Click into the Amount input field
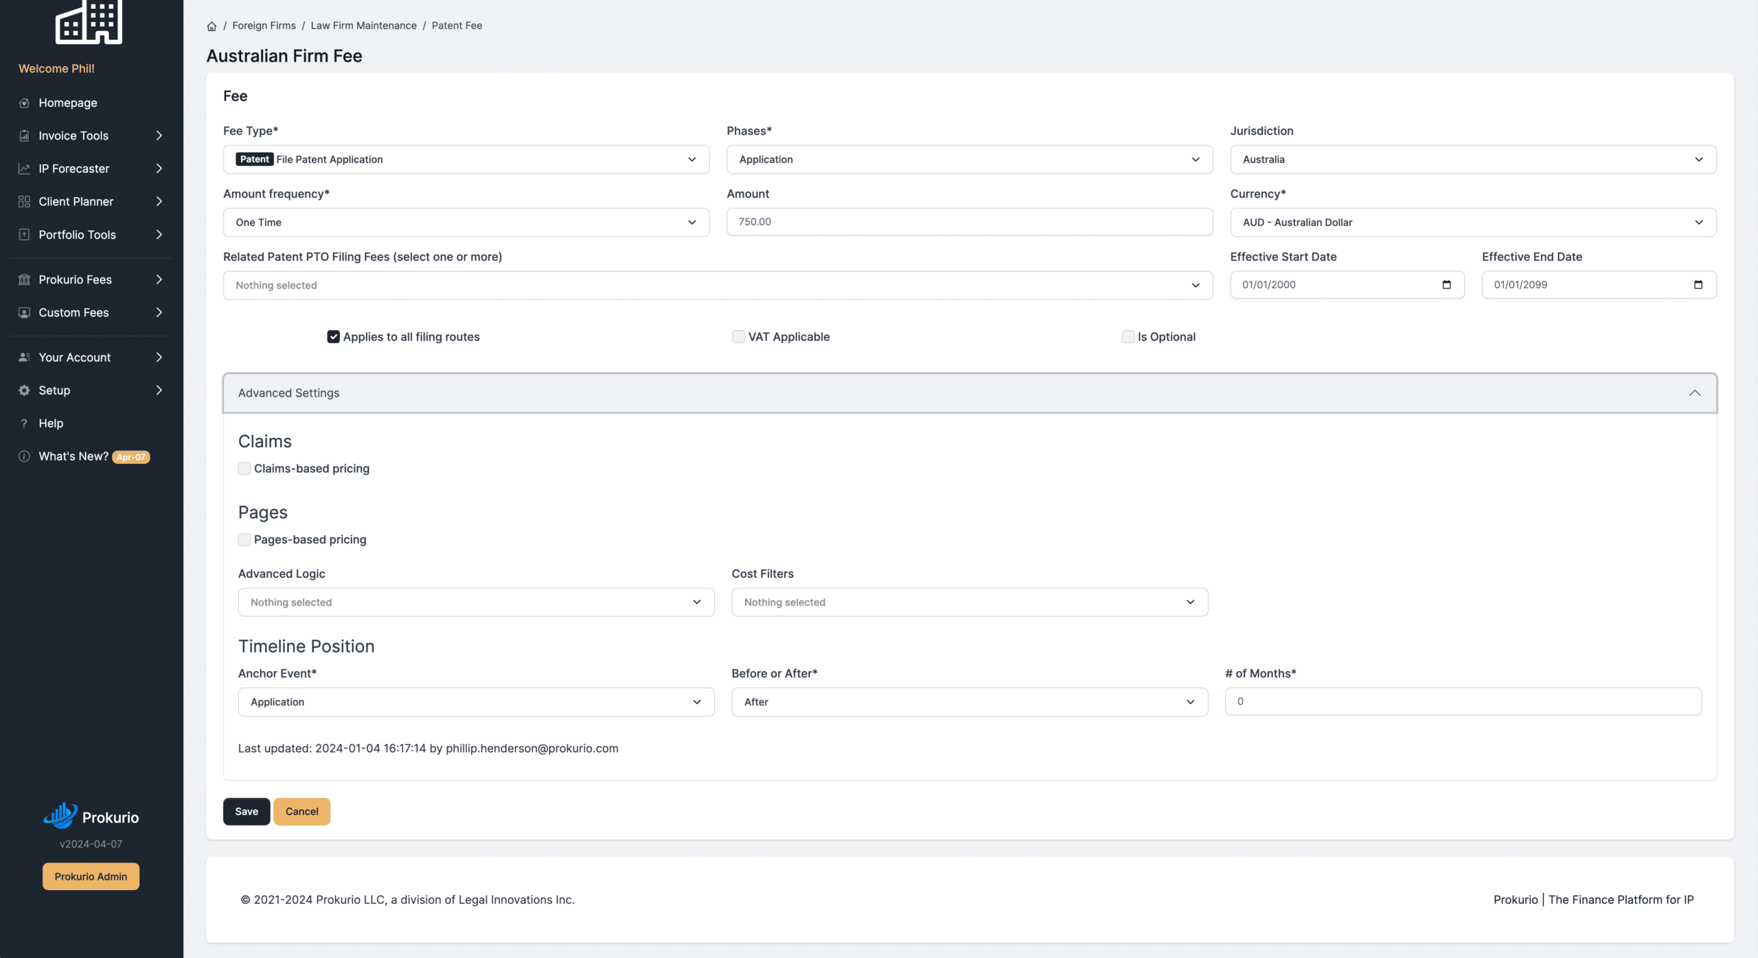Viewport: 1758px width, 958px height. point(969,222)
